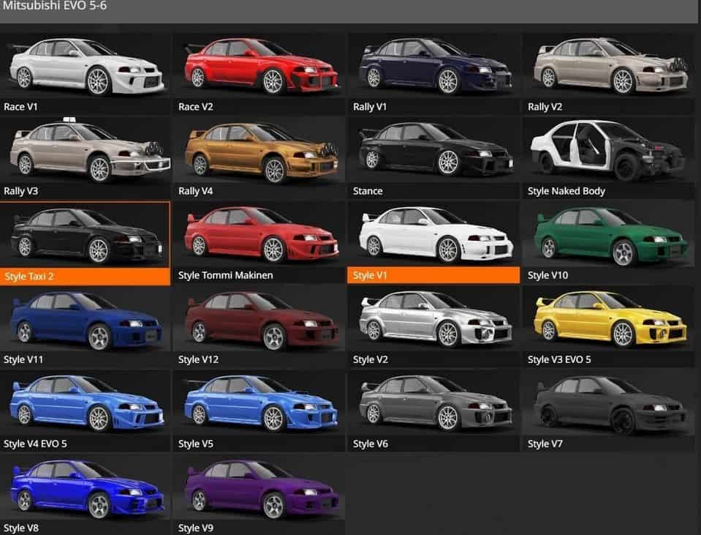This screenshot has height=535, width=701.
Task: Choose the green Style V10 car
Action: pyautogui.click(x=610, y=234)
